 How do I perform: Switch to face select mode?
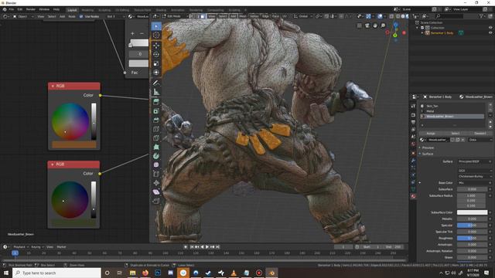coord(203,16)
